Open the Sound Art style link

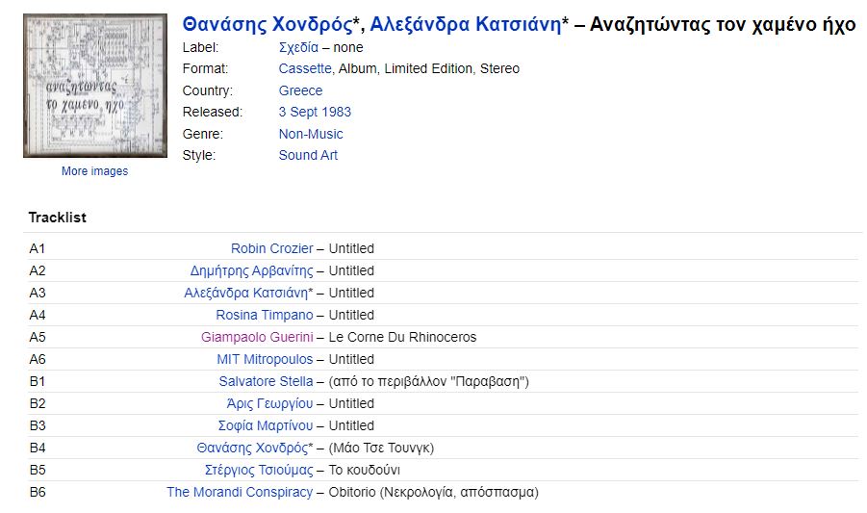pyautogui.click(x=308, y=155)
